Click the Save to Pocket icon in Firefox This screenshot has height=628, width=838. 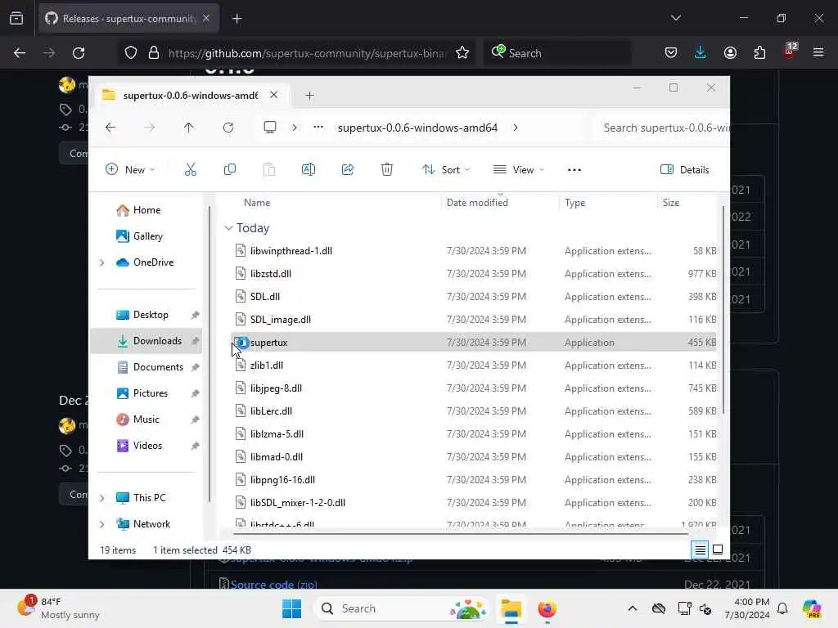point(671,52)
